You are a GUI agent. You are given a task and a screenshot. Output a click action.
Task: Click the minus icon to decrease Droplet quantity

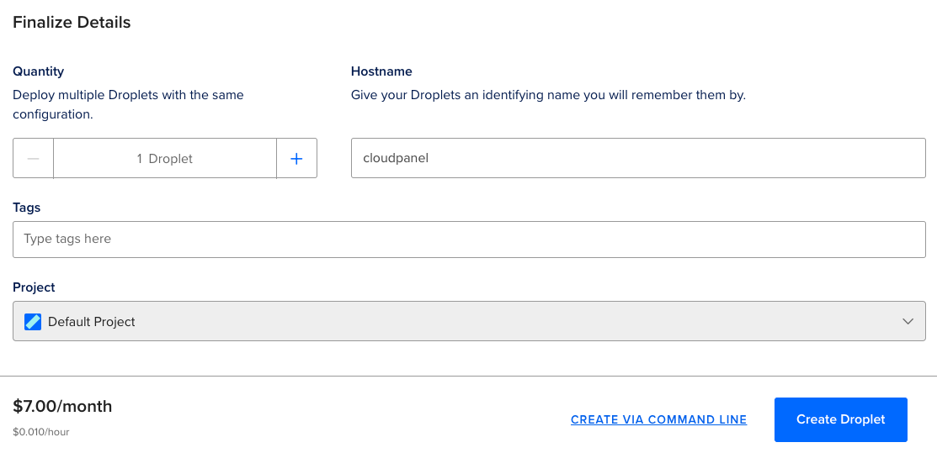pos(34,159)
